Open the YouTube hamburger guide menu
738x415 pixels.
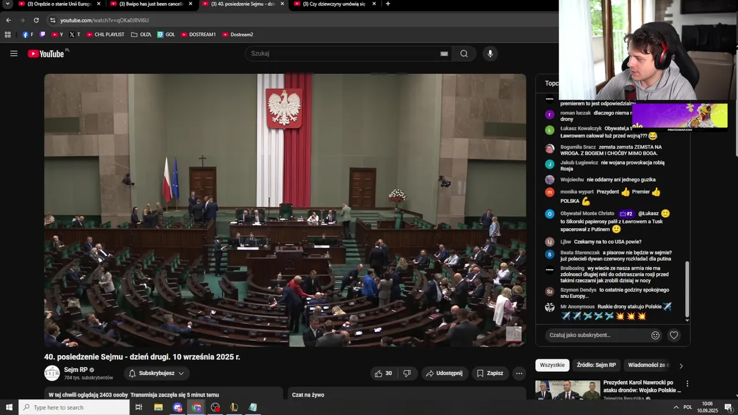pyautogui.click(x=14, y=54)
